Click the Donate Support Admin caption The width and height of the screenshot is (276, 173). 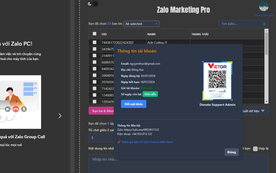(x=217, y=105)
